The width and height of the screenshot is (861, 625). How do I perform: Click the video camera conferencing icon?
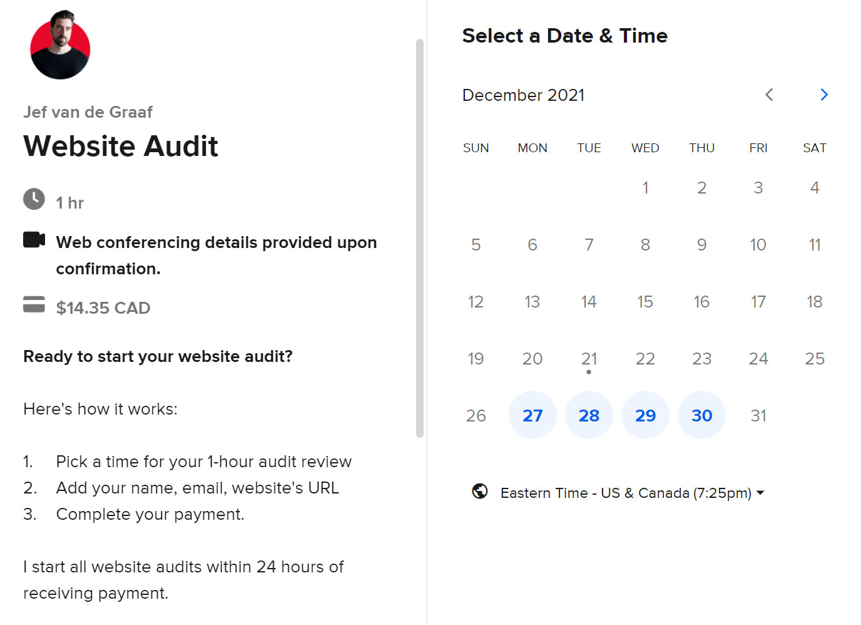pos(34,239)
